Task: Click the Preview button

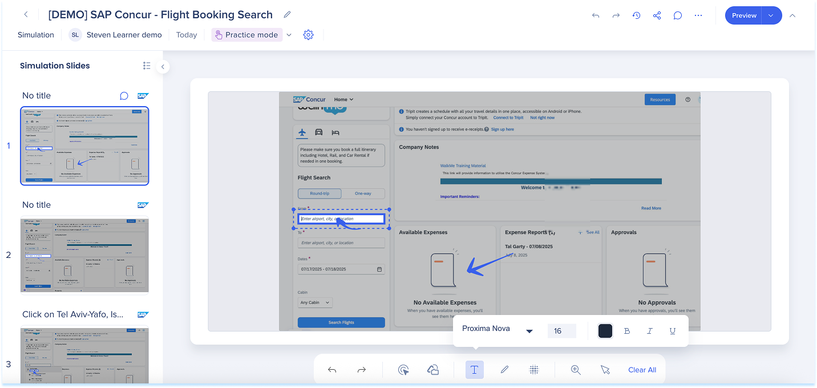Action: pyautogui.click(x=744, y=15)
